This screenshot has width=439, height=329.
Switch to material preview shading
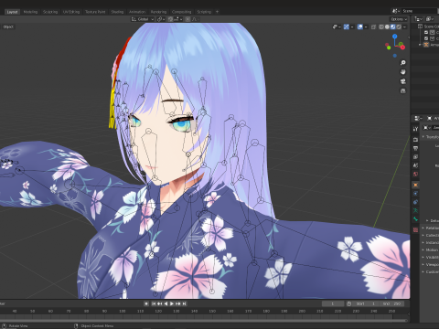point(393,27)
